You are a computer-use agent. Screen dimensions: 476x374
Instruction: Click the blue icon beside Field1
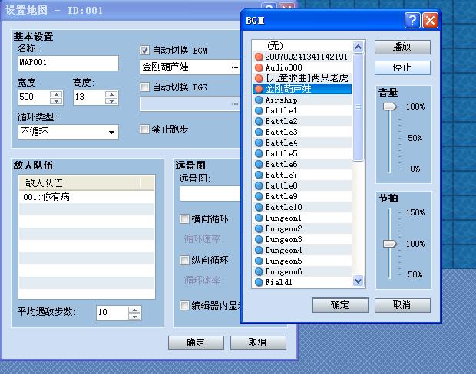pos(259,282)
